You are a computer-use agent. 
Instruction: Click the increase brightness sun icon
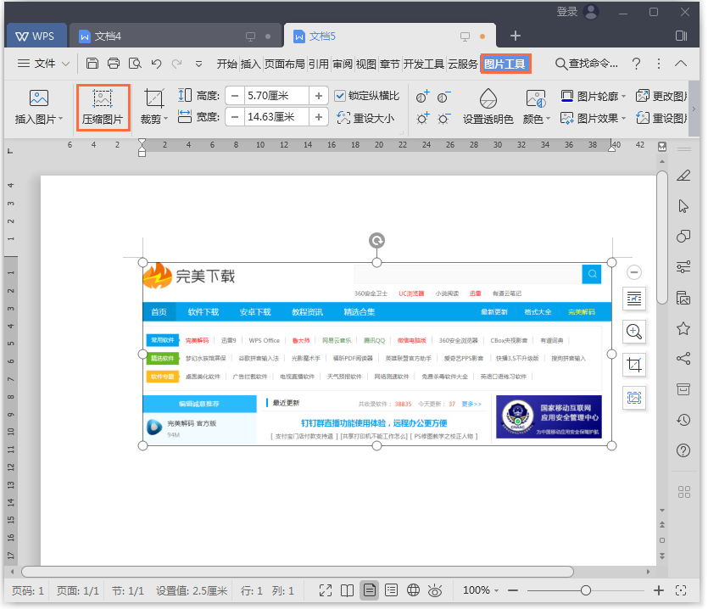click(422, 119)
